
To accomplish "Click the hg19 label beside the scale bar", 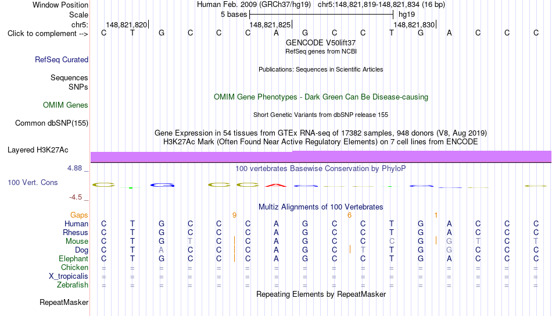I will pos(407,15).
